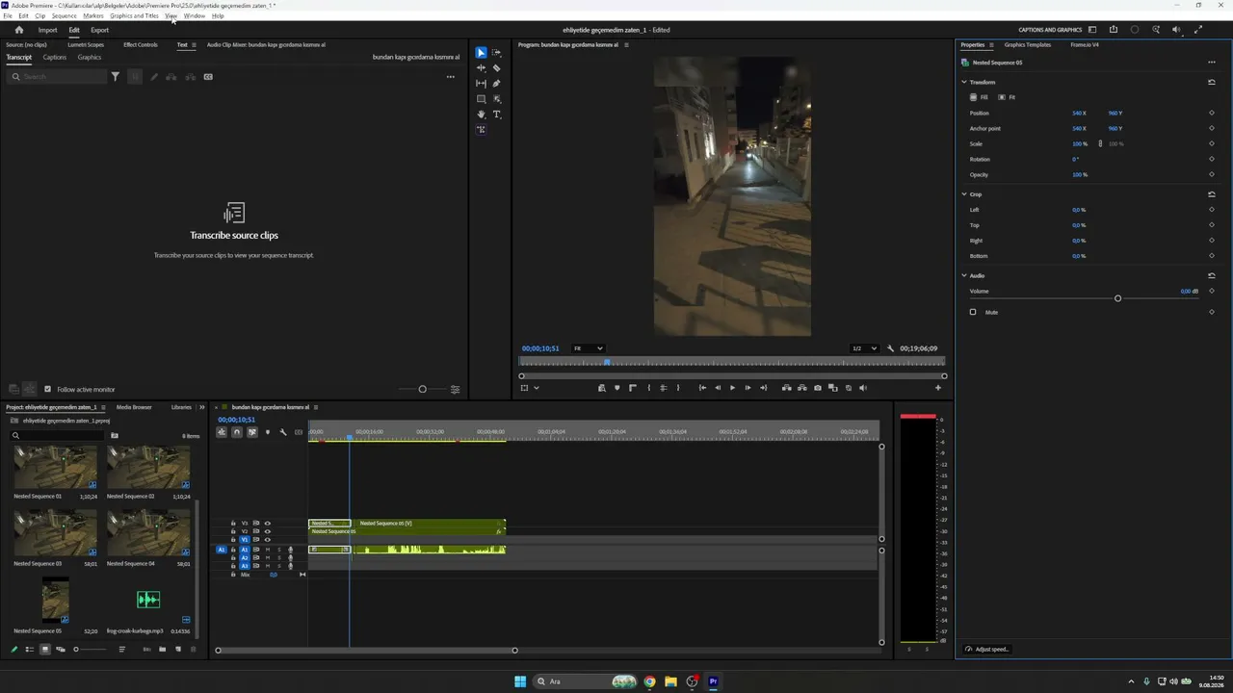Open Captions and Graphics workspace label
The image size is (1233, 693).
tap(1050, 30)
